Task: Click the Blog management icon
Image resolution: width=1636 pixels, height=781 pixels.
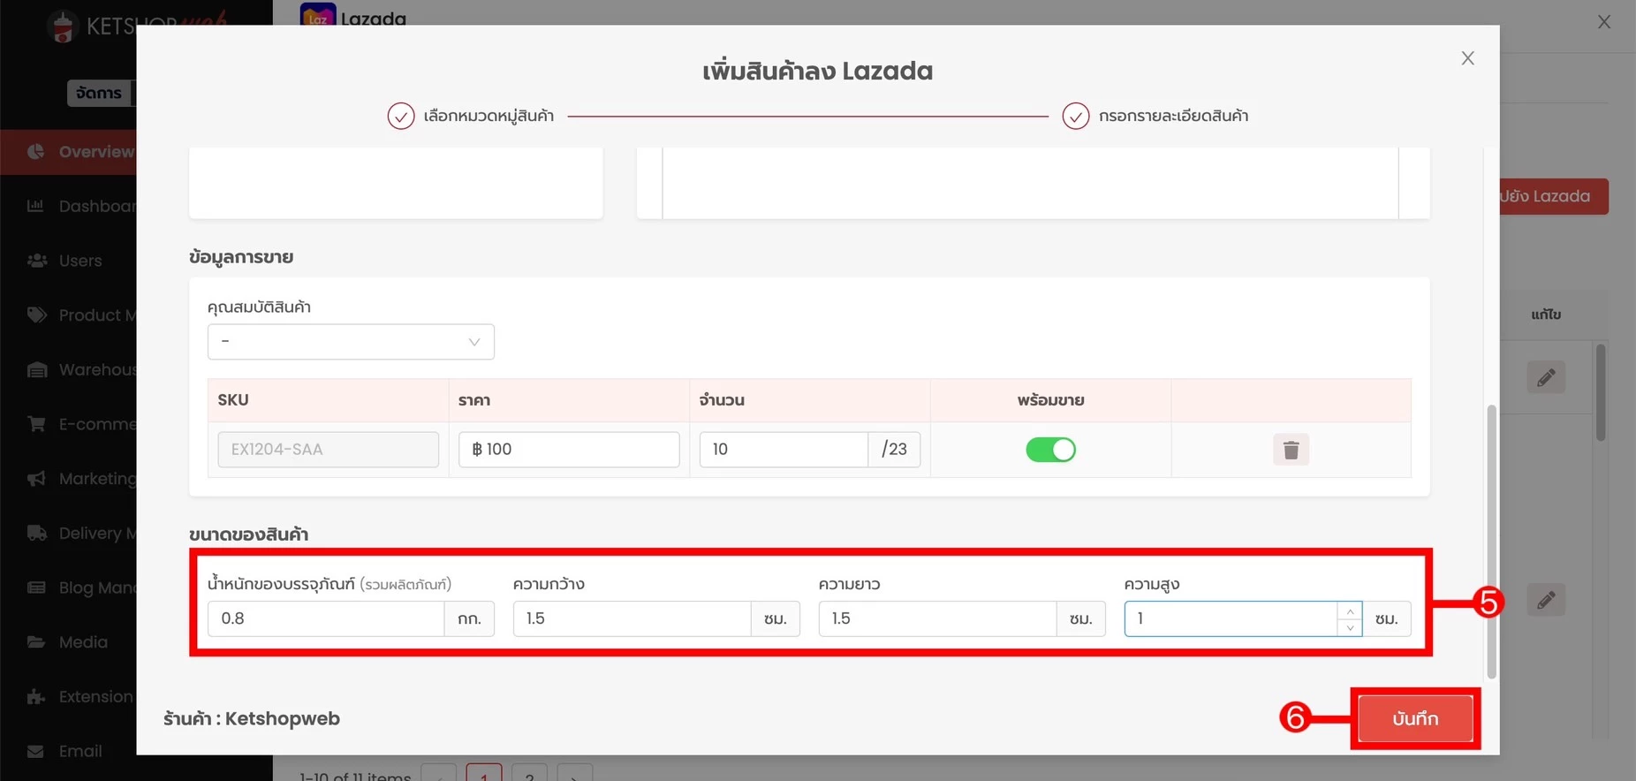Action: (x=36, y=588)
